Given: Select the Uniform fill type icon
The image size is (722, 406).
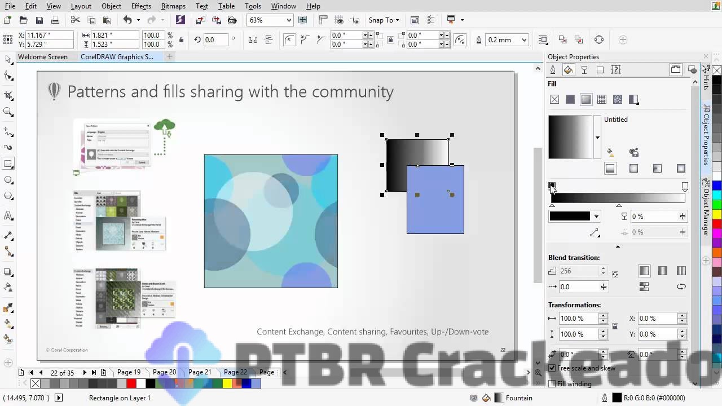Looking at the screenshot, I should pyautogui.click(x=570, y=99).
